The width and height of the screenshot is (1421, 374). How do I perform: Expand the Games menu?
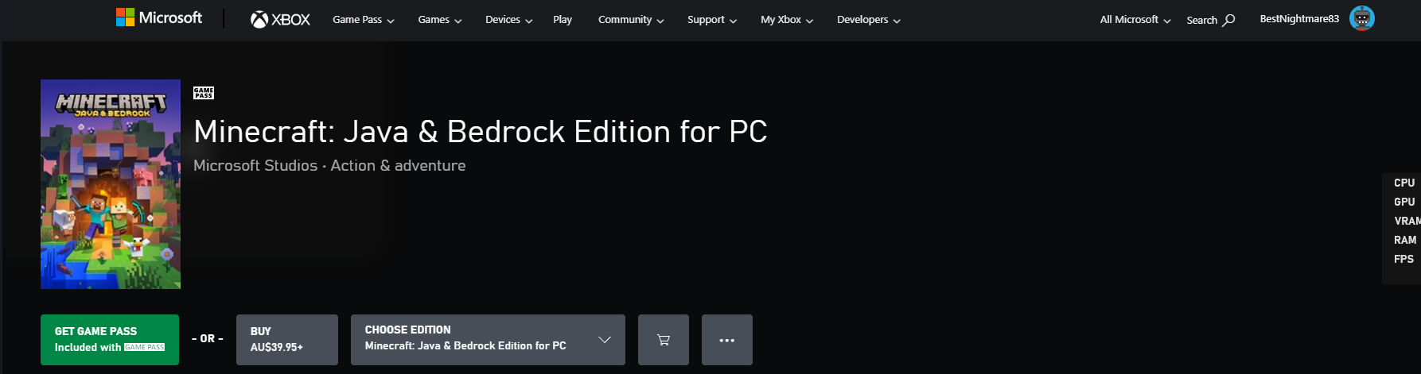pyautogui.click(x=440, y=20)
